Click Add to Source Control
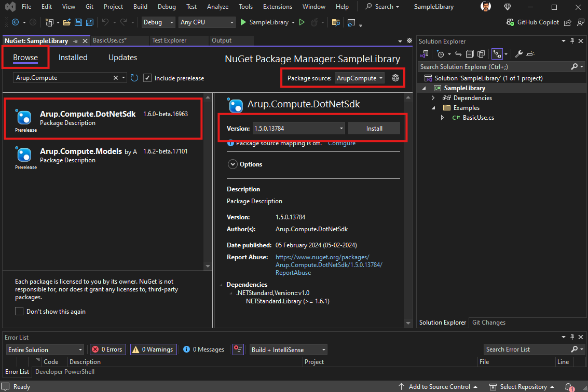Image resolution: width=588 pixels, height=392 pixels. pyautogui.click(x=439, y=387)
